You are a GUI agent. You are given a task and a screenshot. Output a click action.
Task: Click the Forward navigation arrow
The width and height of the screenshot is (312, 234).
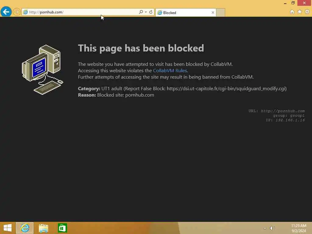point(17,12)
